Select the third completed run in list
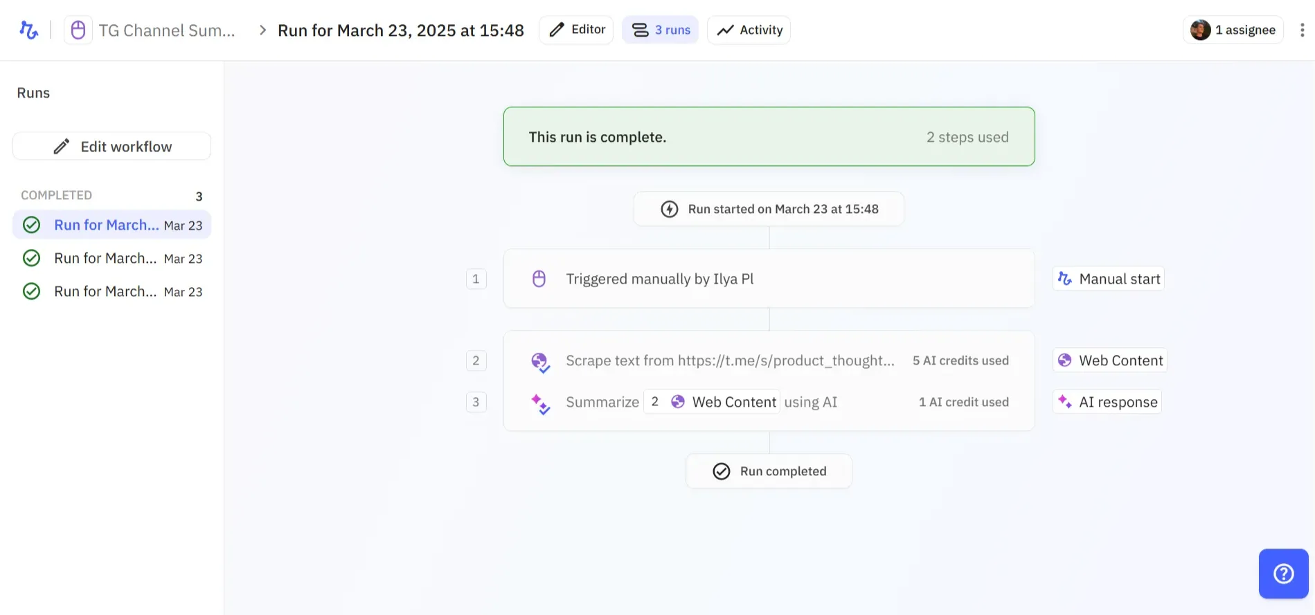The image size is (1315, 615). pos(112,292)
